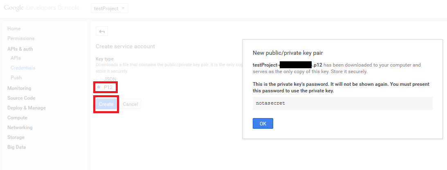The width and height of the screenshot is (447, 170).
Task: Cancel the service account creation
Action: pyautogui.click(x=130, y=104)
